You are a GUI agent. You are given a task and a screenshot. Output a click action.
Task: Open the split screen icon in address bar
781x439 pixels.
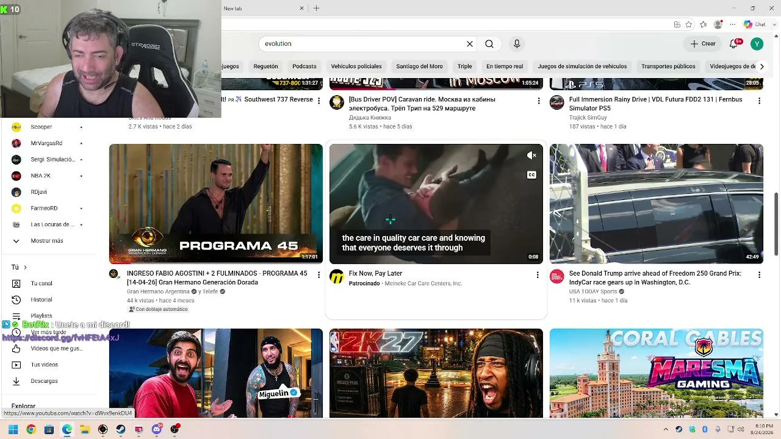(x=677, y=24)
